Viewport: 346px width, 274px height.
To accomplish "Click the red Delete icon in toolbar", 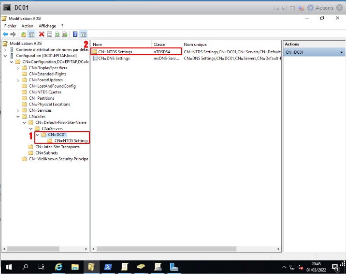I will [x=42, y=34].
